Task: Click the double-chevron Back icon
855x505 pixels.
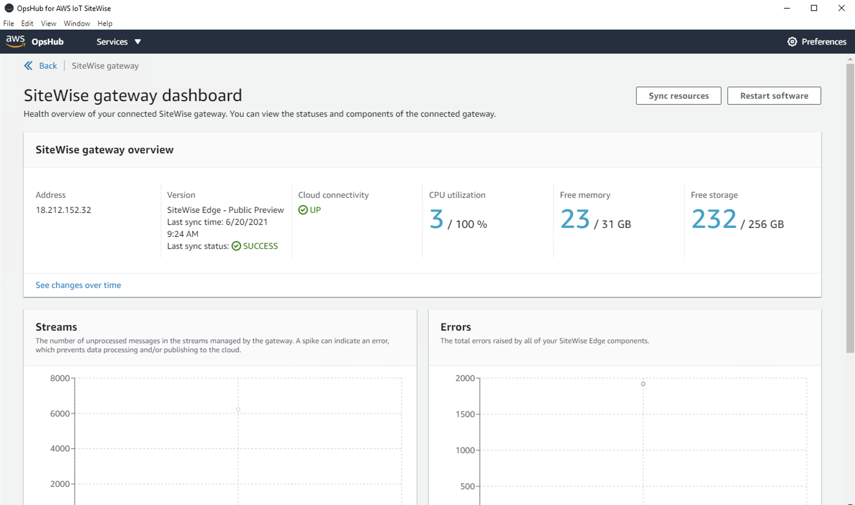Action: [28, 66]
